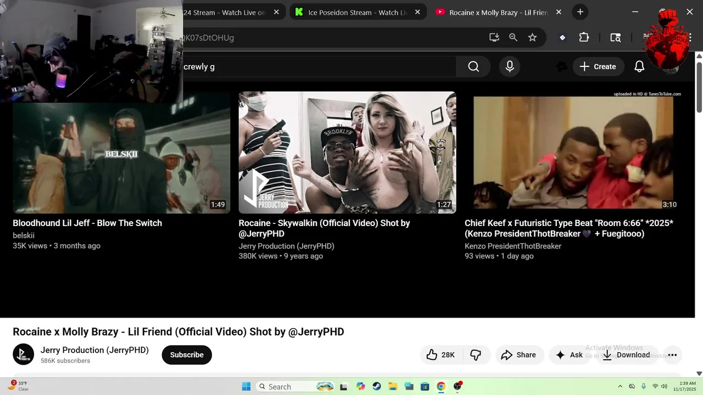The height and width of the screenshot is (395, 703).
Task: Show hidden system tray icons chevron
Action: (x=620, y=386)
